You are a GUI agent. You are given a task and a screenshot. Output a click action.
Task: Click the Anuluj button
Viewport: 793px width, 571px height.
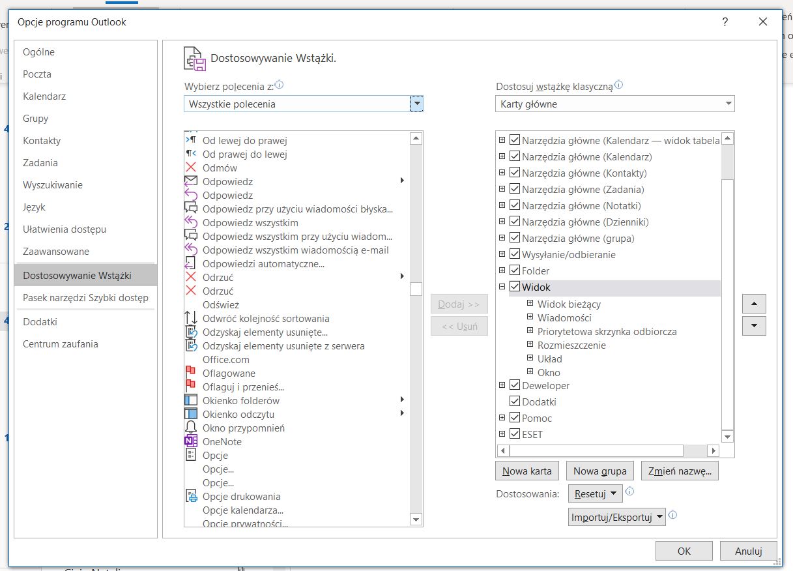point(749,551)
